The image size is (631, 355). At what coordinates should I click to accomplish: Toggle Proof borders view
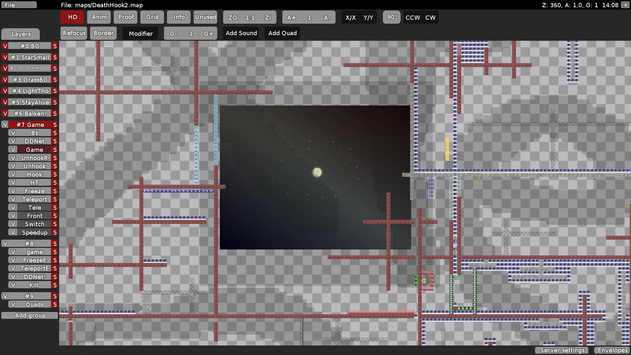pos(125,17)
